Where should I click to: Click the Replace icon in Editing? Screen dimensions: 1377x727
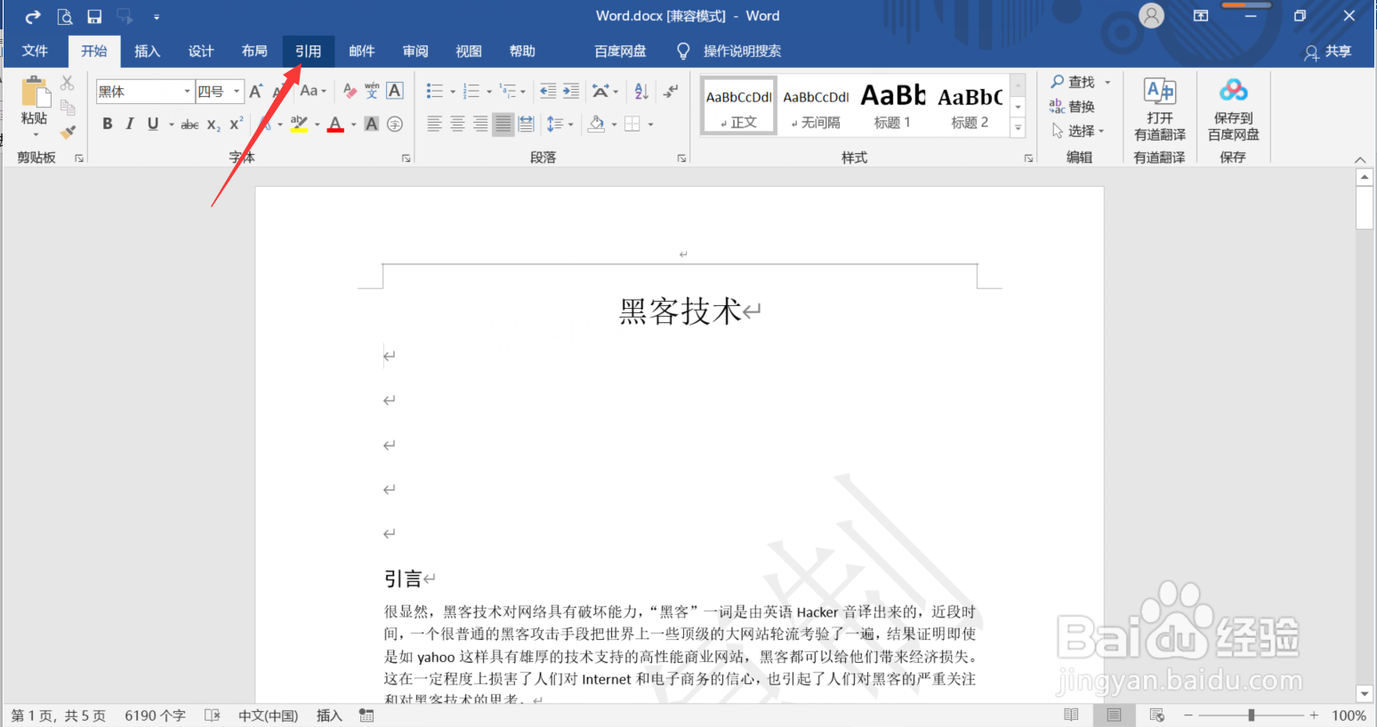pyautogui.click(x=1057, y=106)
